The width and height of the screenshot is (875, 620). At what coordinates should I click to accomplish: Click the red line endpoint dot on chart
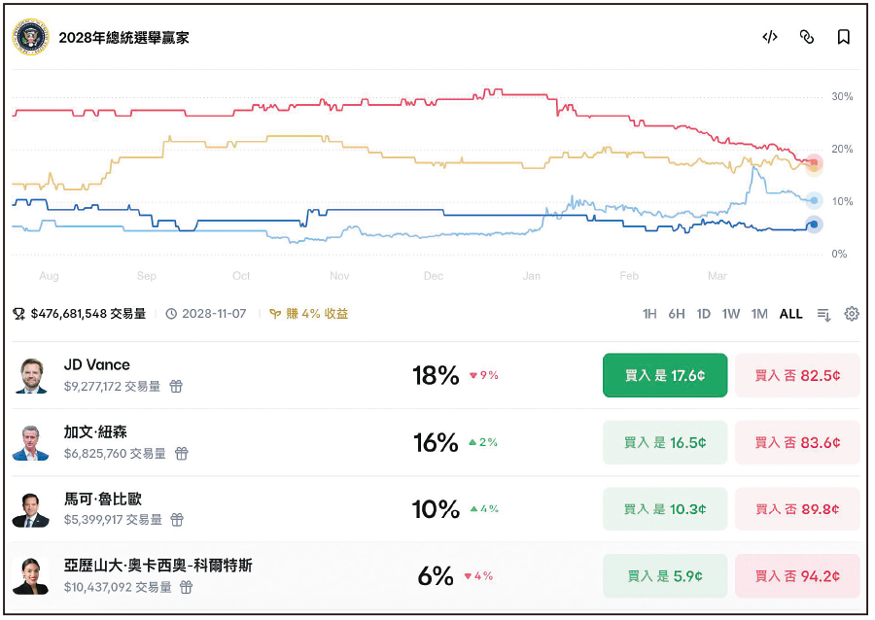815,162
